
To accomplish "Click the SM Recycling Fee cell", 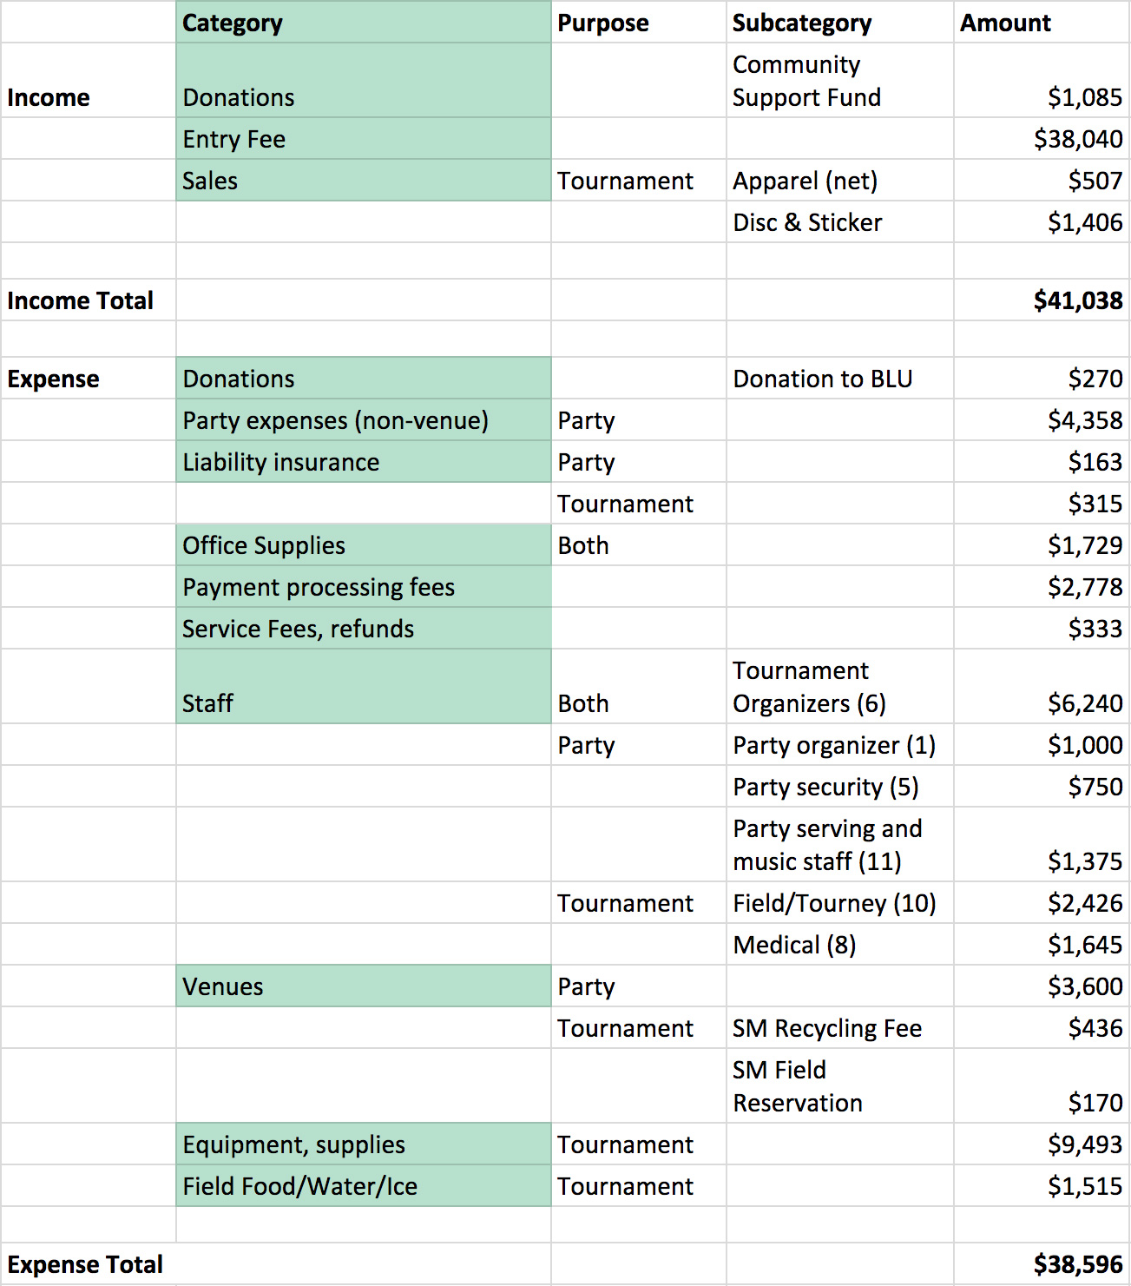I will pos(839,1028).
